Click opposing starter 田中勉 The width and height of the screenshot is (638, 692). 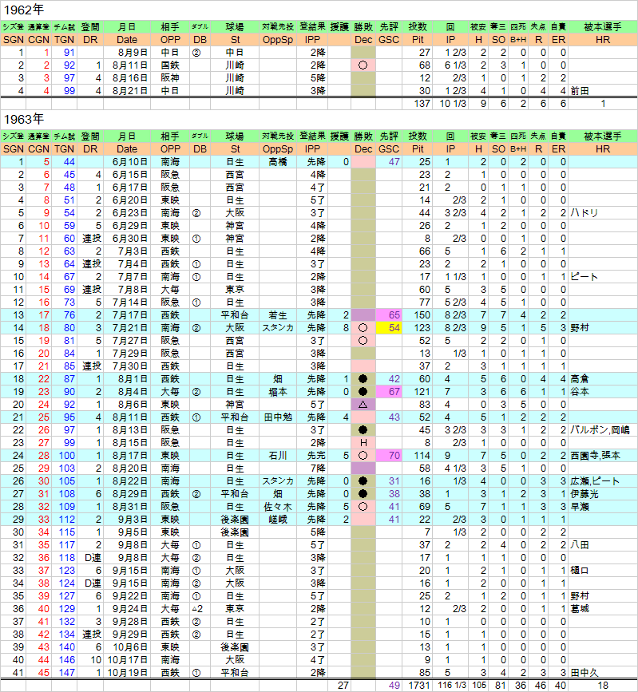278,417
